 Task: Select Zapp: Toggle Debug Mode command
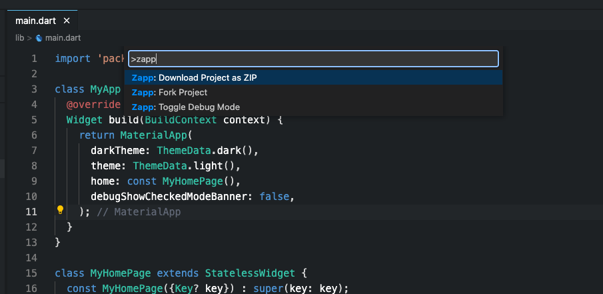coord(313,107)
